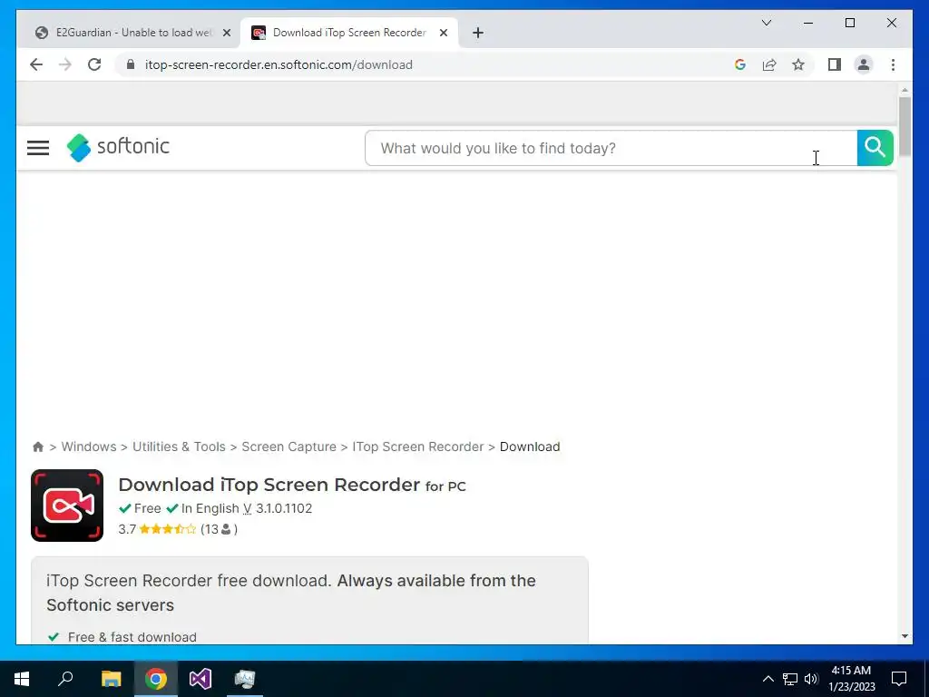The image size is (929, 697).
Task: Select the Download iTop Screen Recorder tab
Action: [x=349, y=33]
